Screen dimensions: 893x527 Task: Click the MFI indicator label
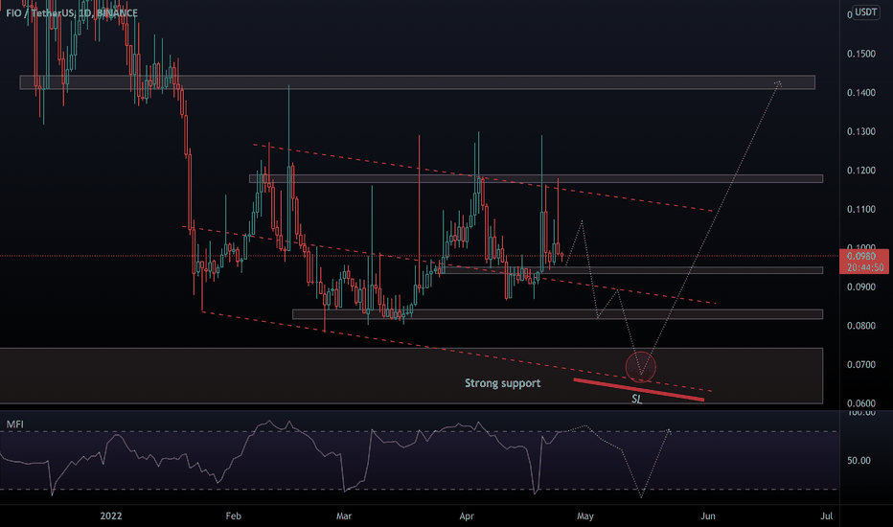pyautogui.click(x=14, y=424)
